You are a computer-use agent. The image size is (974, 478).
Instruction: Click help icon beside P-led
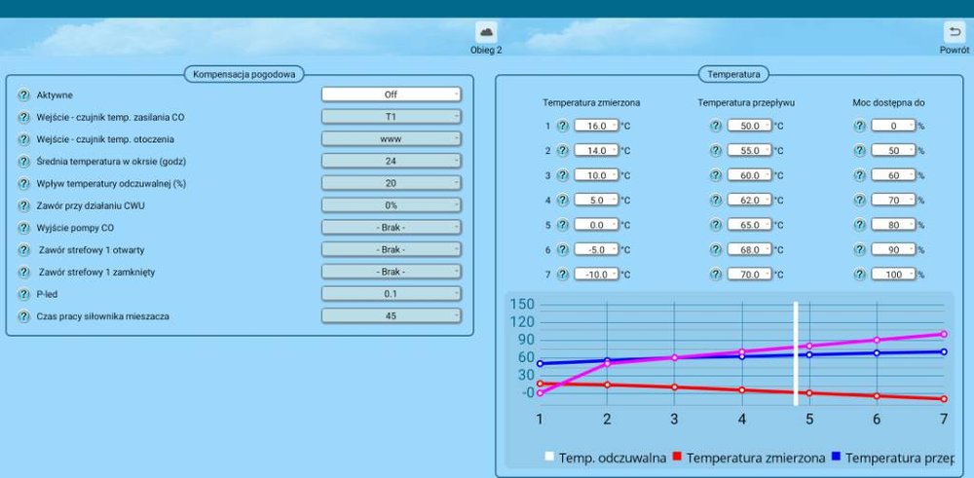click(x=24, y=293)
